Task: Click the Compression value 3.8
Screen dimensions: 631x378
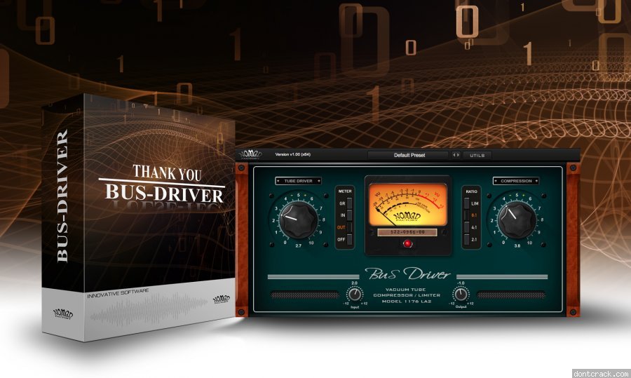Action: (517, 245)
